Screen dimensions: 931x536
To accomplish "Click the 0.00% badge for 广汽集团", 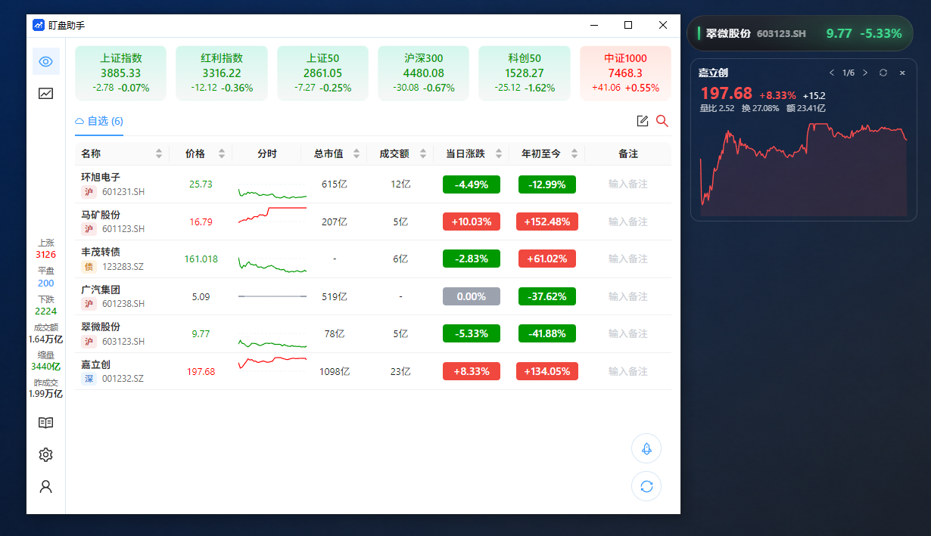I will pyautogui.click(x=471, y=296).
